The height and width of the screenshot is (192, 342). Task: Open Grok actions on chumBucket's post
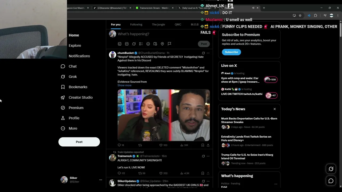coord(203,53)
